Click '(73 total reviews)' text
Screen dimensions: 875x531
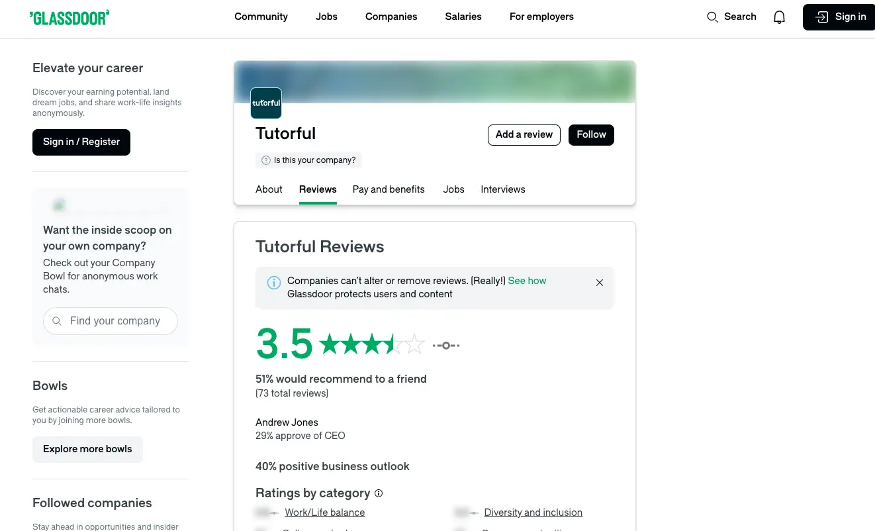pos(292,393)
